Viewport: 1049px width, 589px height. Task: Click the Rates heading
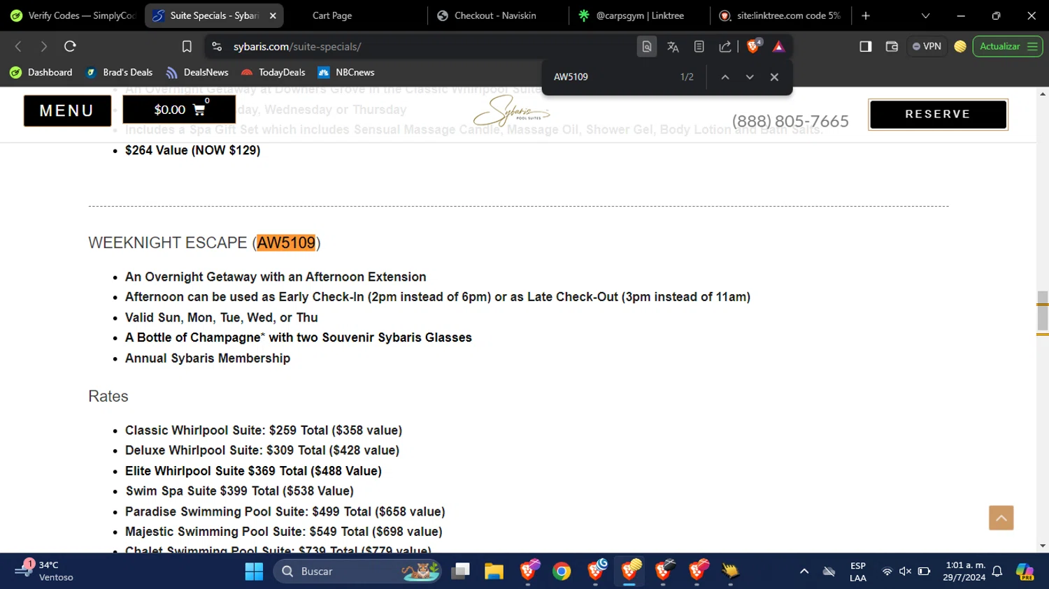(108, 396)
